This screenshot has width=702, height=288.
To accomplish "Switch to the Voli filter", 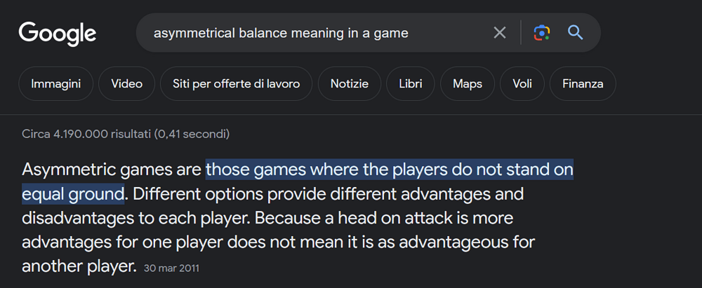I will coord(522,84).
